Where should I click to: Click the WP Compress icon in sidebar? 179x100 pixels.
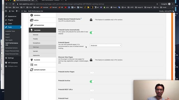[6, 63]
